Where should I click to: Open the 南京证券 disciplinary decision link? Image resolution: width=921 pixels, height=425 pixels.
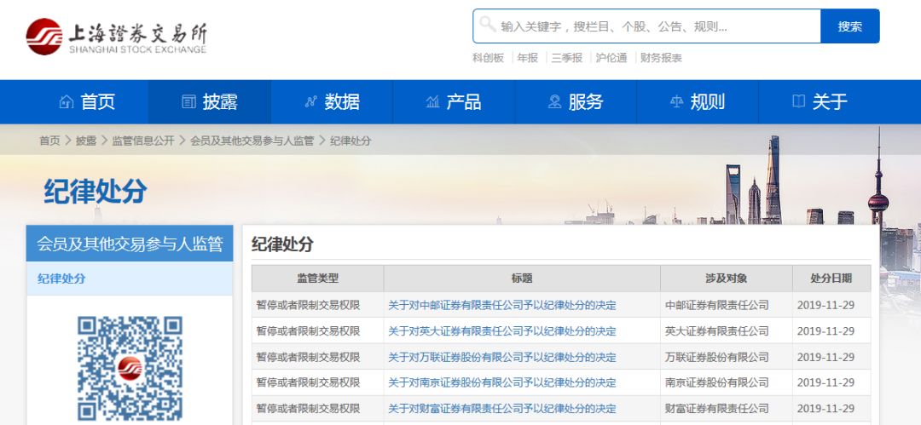tap(502, 382)
